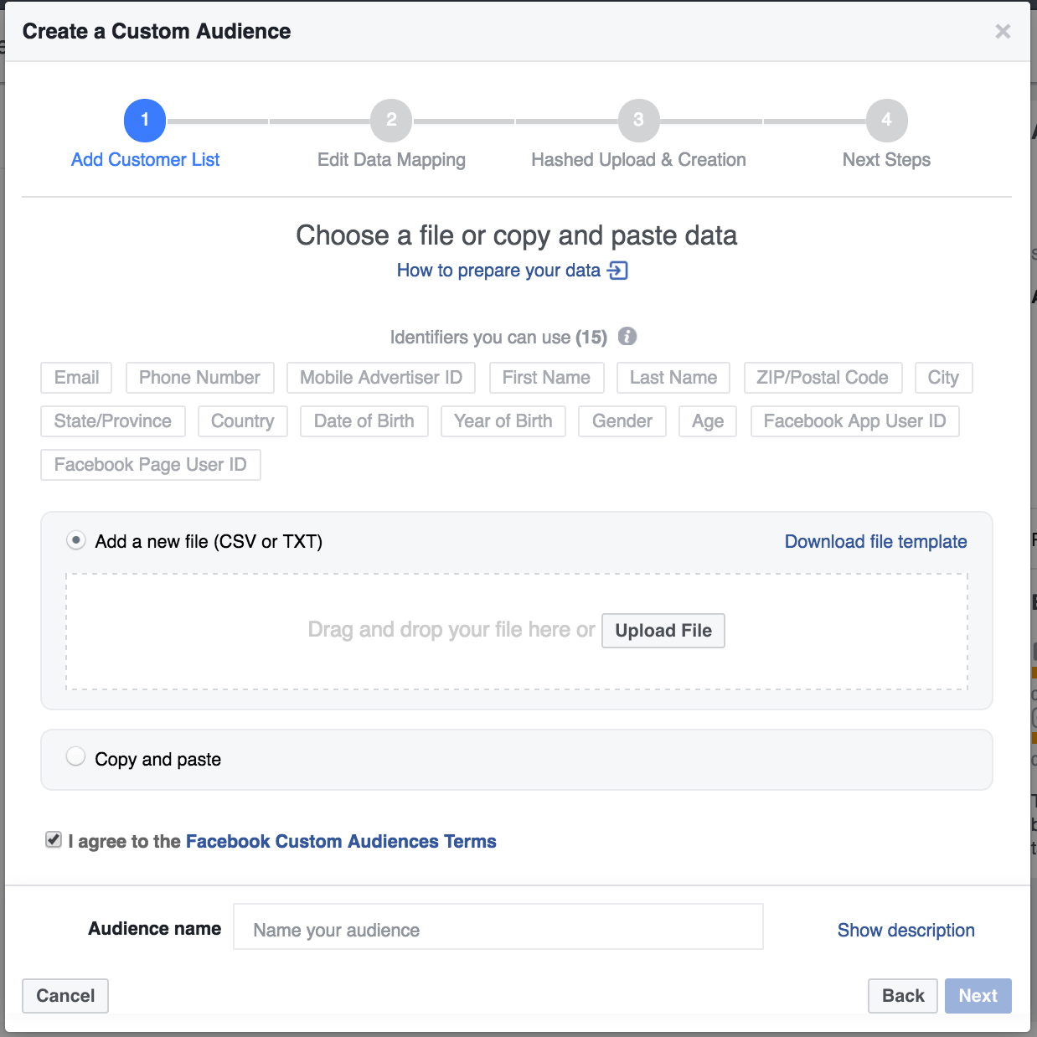Click the external link icon beside prepare data
Screen dimensions: 1037x1037
pos(618,271)
